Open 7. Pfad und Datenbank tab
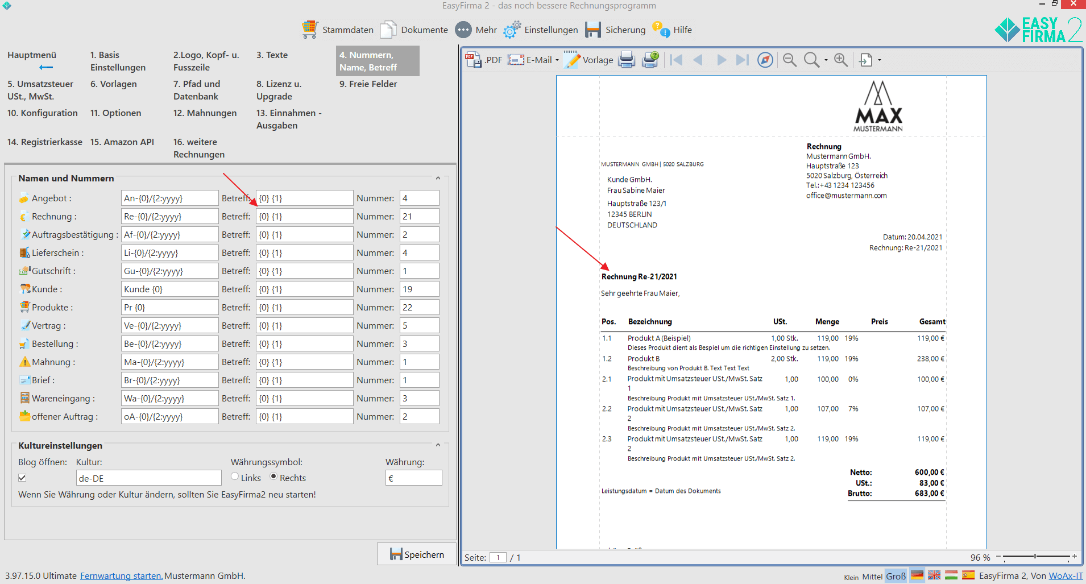 197,90
